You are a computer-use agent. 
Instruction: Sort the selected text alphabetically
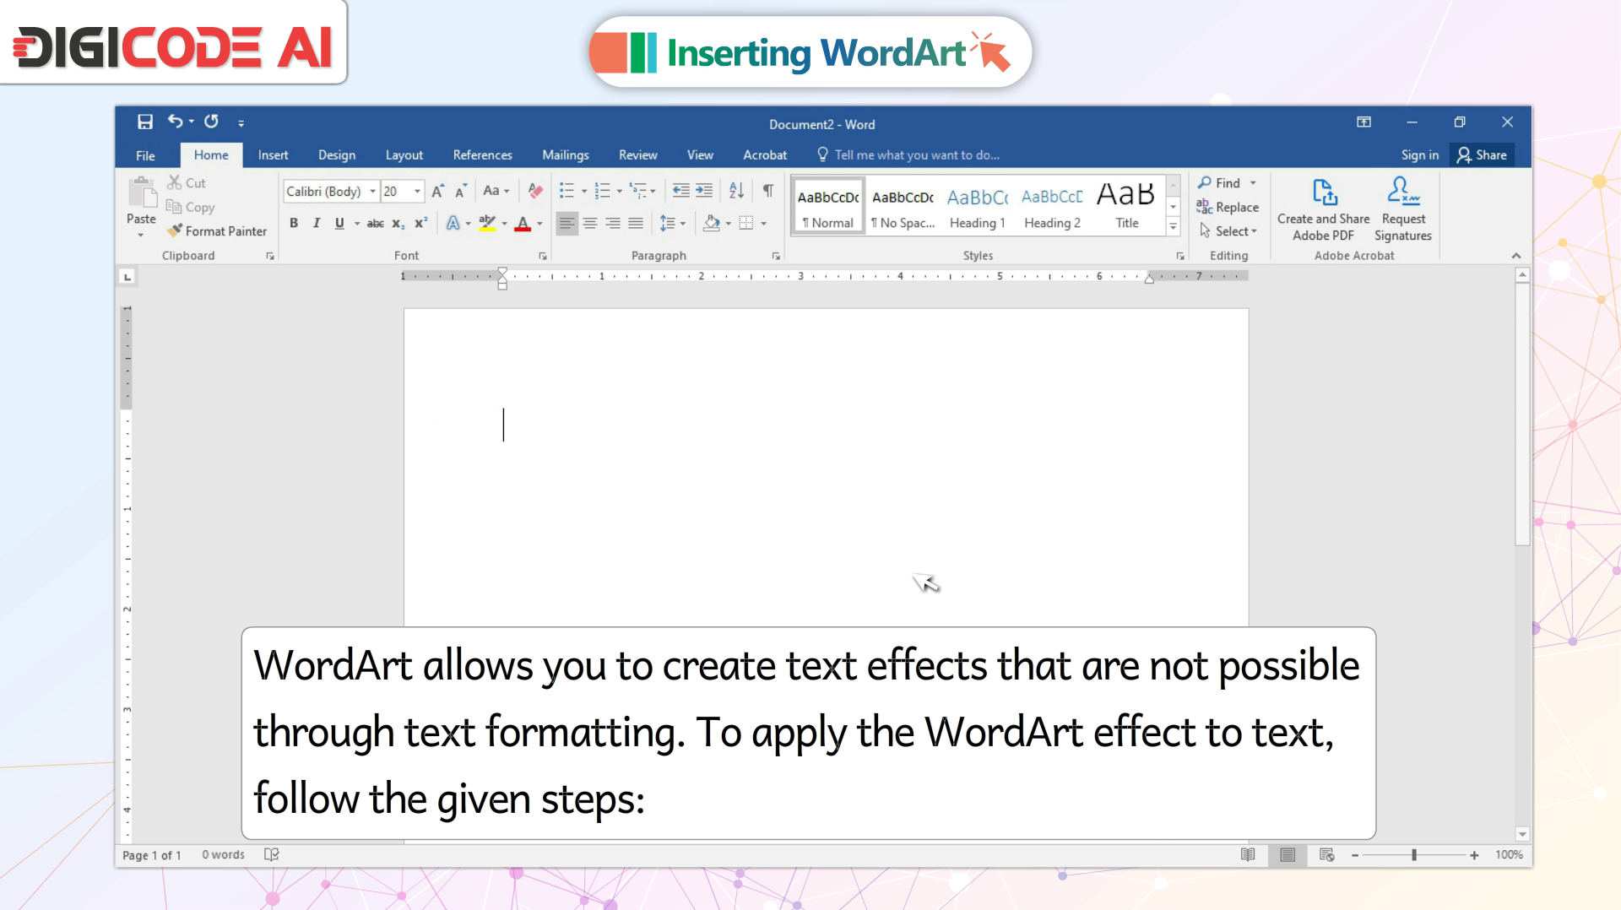pyautogui.click(x=736, y=191)
